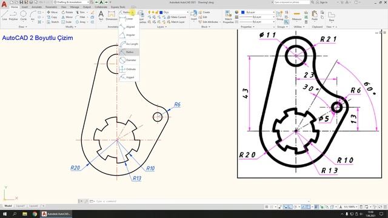The image size is (388, 218).
Task: Open the workspace dropdown Drafting & Annotation
Action: (x=72, y=2)
